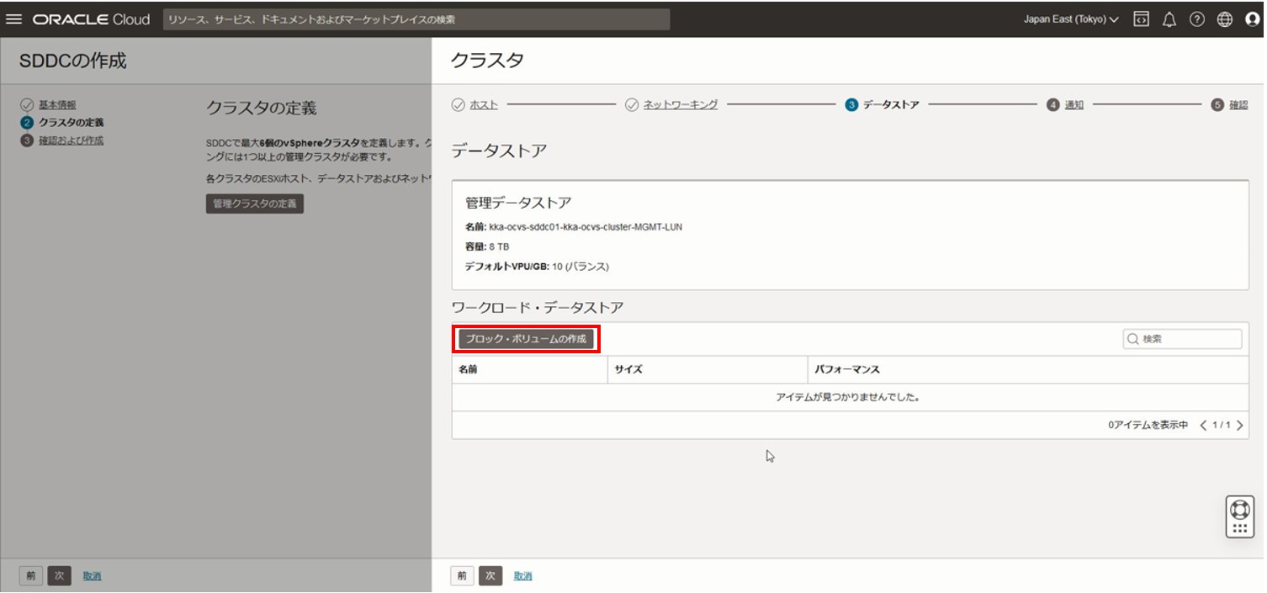This screenshot has height=593, width=1267.
Task: Open the hamburger navigation menu
Action: pyautogui.click(x=13, y=19)
